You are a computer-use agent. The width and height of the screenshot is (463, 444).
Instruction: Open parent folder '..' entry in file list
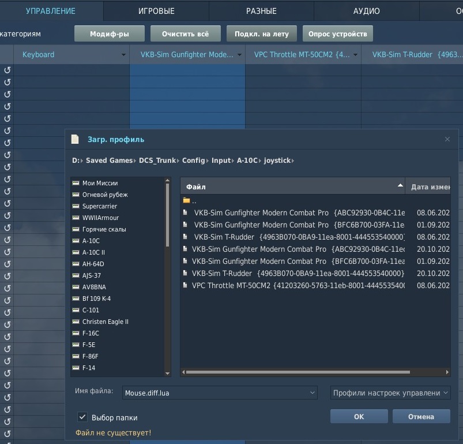pyautogui.click(x=189, y=201)
